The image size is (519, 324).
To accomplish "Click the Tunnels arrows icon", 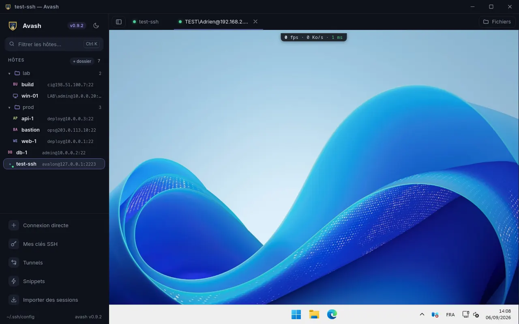I will [14, 262].
